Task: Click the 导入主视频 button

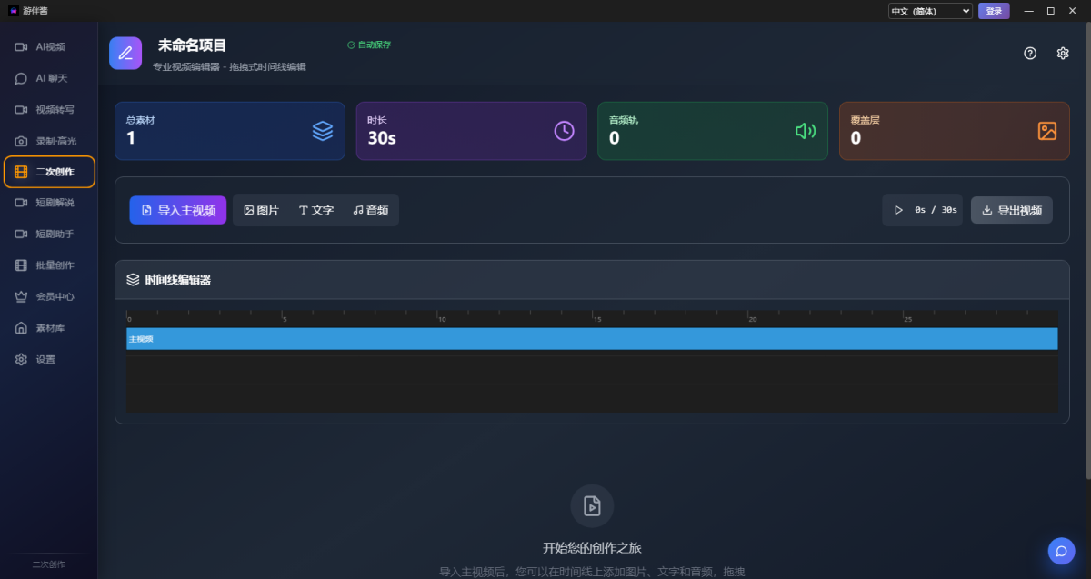Action: coord(178,210)
